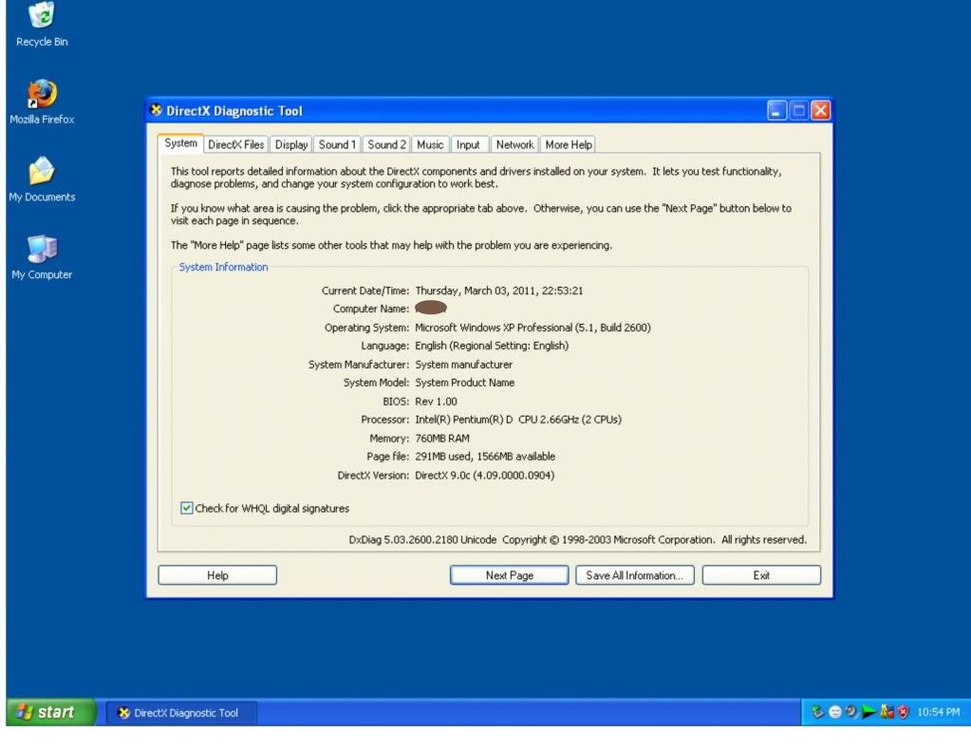Click the DirectX Diagnostic Tool taskbar button
The height and width of the screenshot is (751, 971).
(181, 713)
